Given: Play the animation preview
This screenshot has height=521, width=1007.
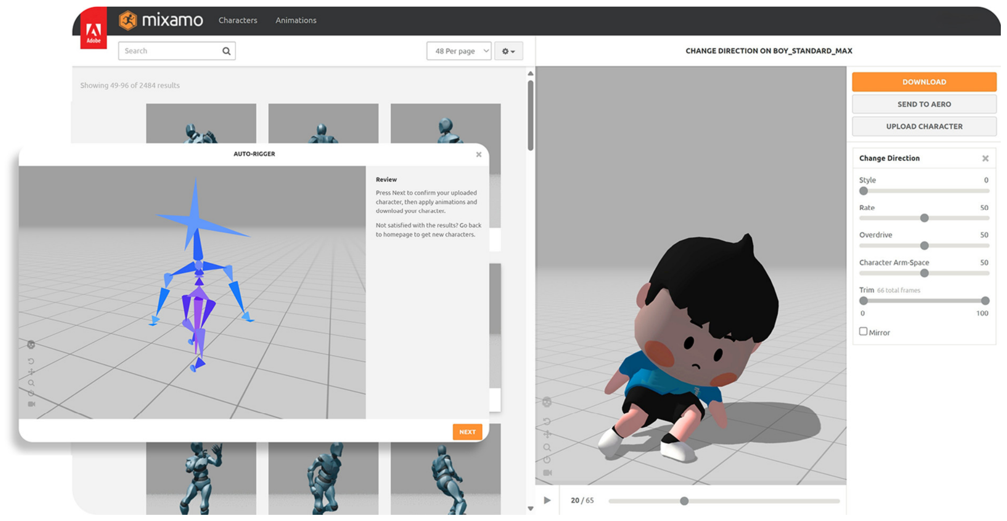Looking at the screenshot, I should point(547,500).
